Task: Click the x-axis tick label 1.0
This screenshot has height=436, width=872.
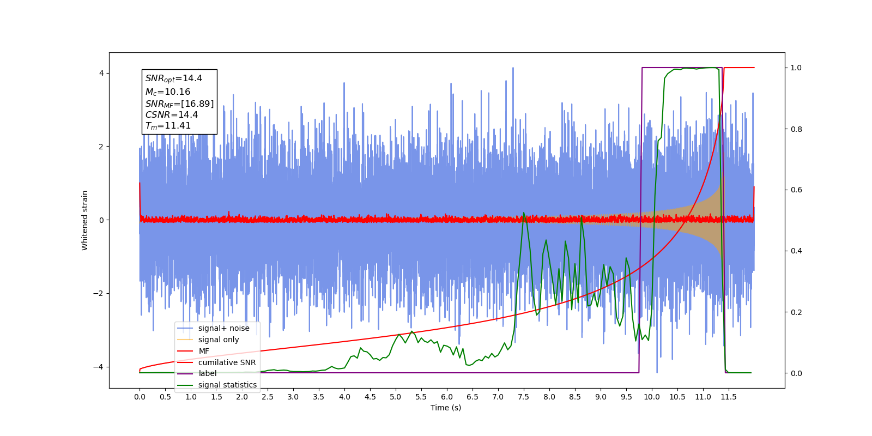Action: click(191, 397)
